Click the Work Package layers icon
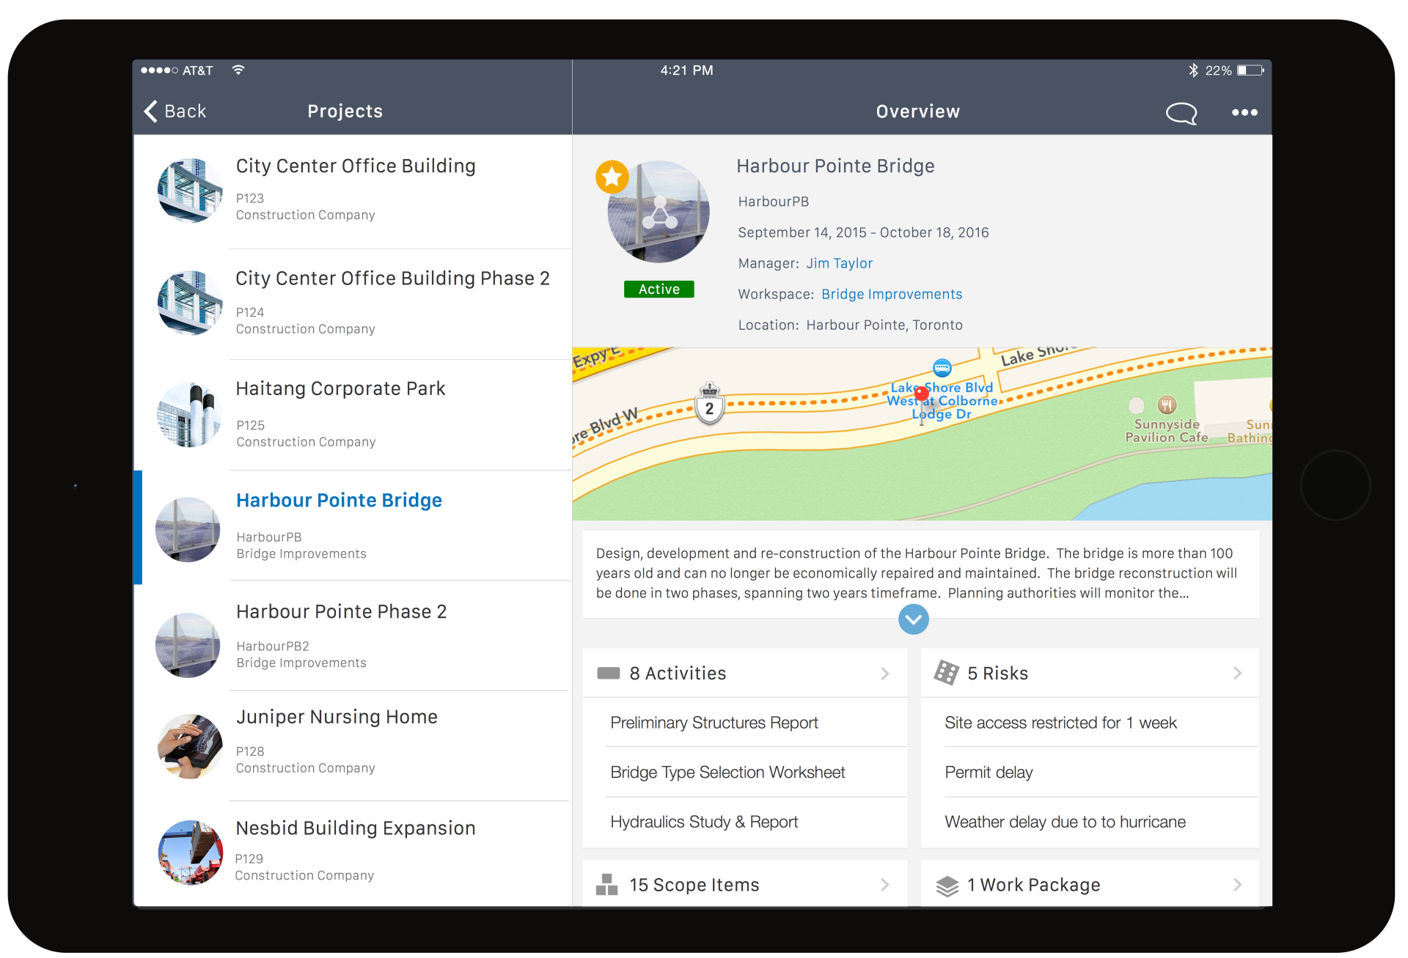Viewport: 1408px width, 958px height. point(947,885)
